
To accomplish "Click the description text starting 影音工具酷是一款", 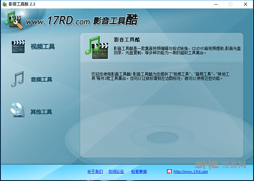I will pos(177,51).
